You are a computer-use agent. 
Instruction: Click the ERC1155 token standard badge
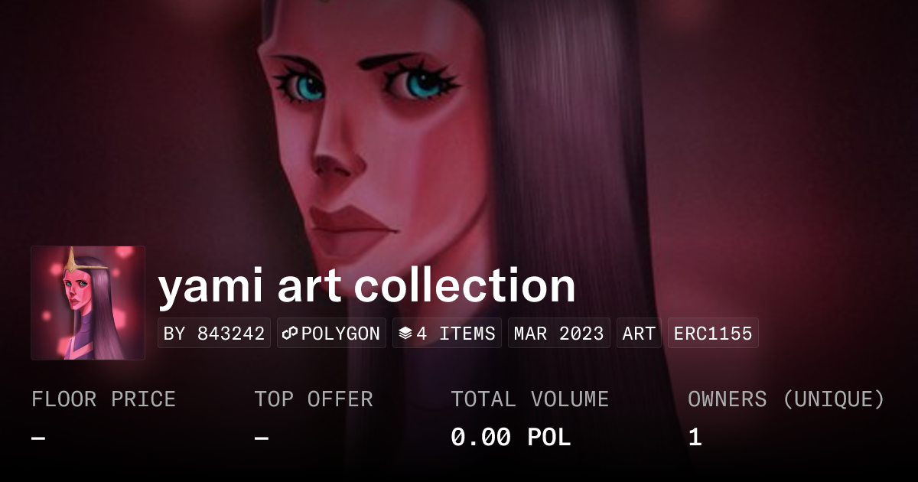(x=713, y=334)
